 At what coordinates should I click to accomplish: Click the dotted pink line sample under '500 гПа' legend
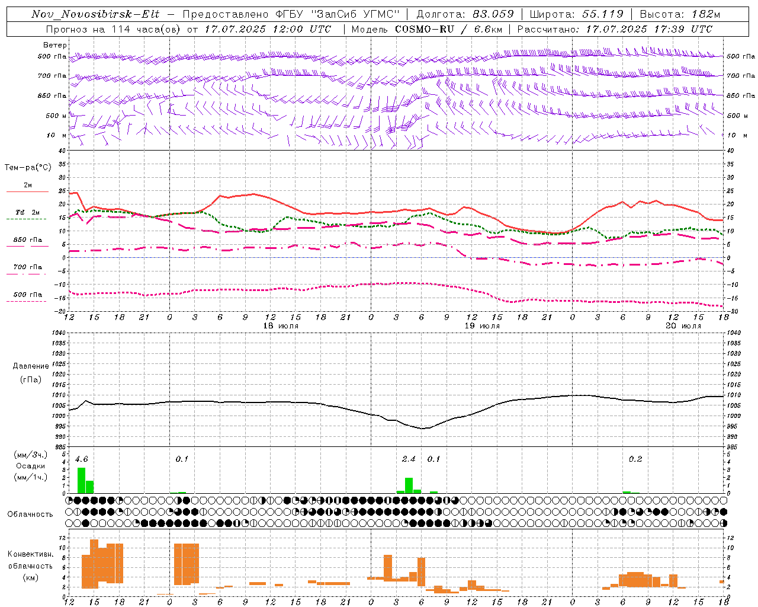coord(27,302)
